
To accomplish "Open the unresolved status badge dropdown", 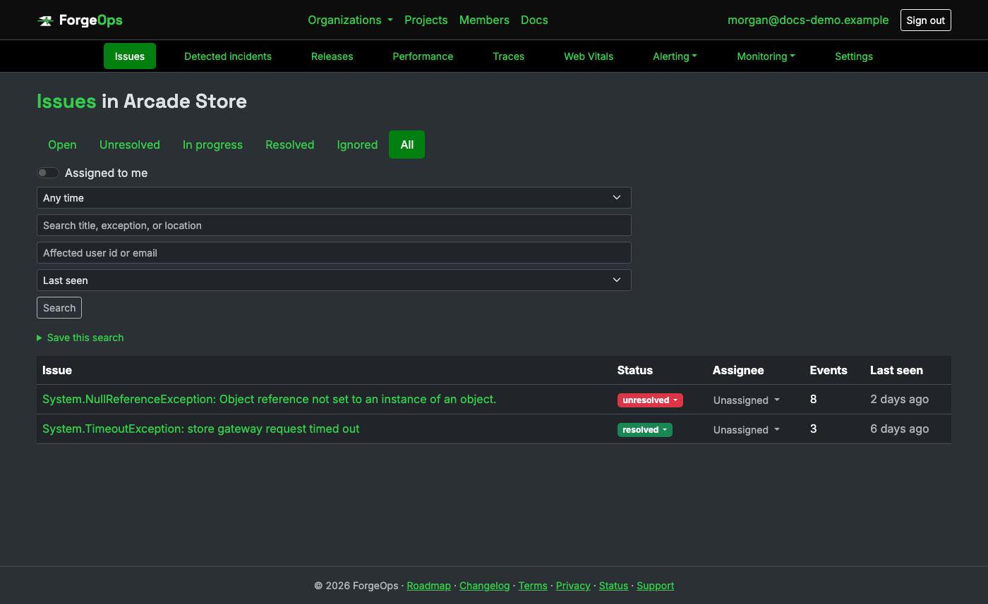I will point(650,400).
